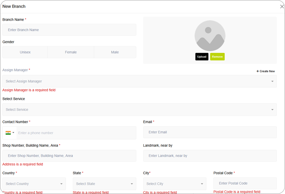
Task: Click the Landmark, near by field
Action: [210, 156]
